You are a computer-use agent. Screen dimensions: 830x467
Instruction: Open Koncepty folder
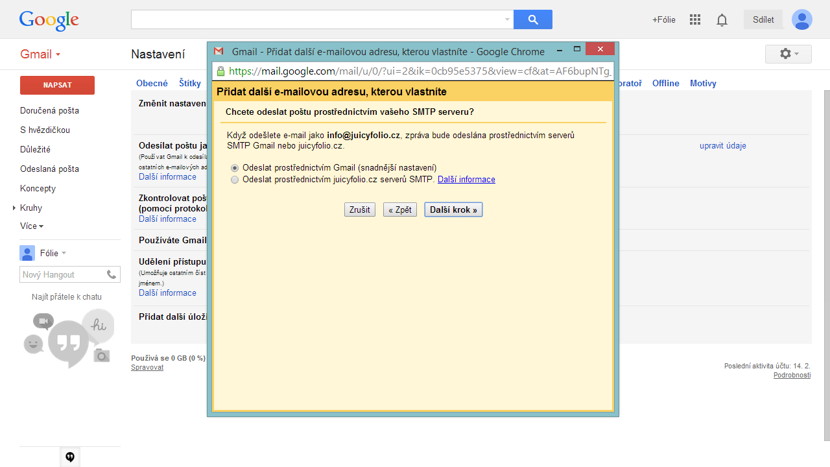[38, 188]
